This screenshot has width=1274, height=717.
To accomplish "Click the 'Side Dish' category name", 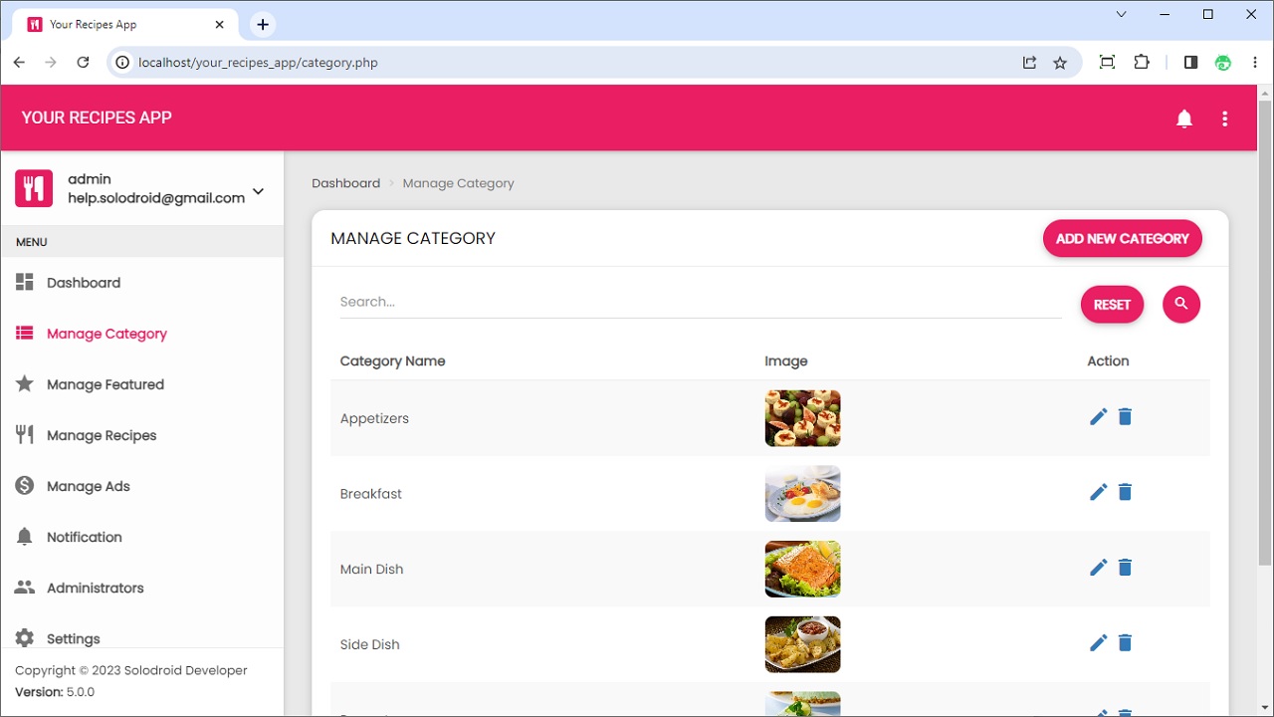I will pos(370,644).
